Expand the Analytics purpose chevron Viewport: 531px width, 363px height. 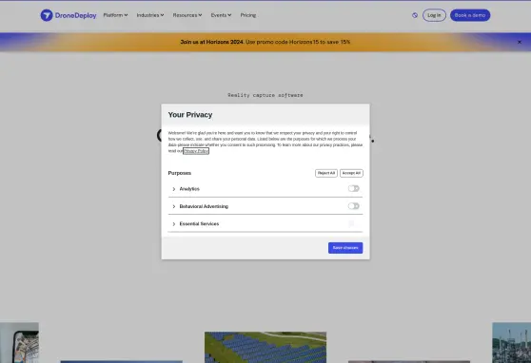pos(174,189)
